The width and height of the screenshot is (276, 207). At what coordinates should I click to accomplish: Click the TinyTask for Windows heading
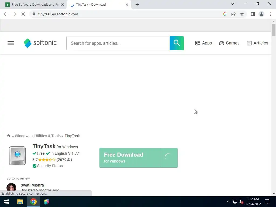[55, 146]
